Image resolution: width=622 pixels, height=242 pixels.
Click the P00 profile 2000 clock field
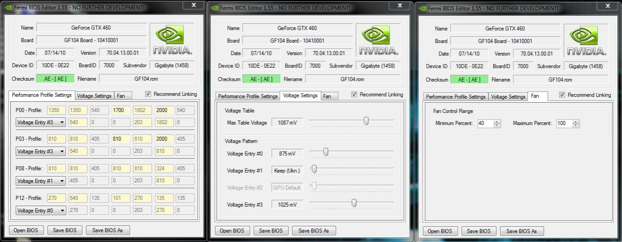[164, 110]
